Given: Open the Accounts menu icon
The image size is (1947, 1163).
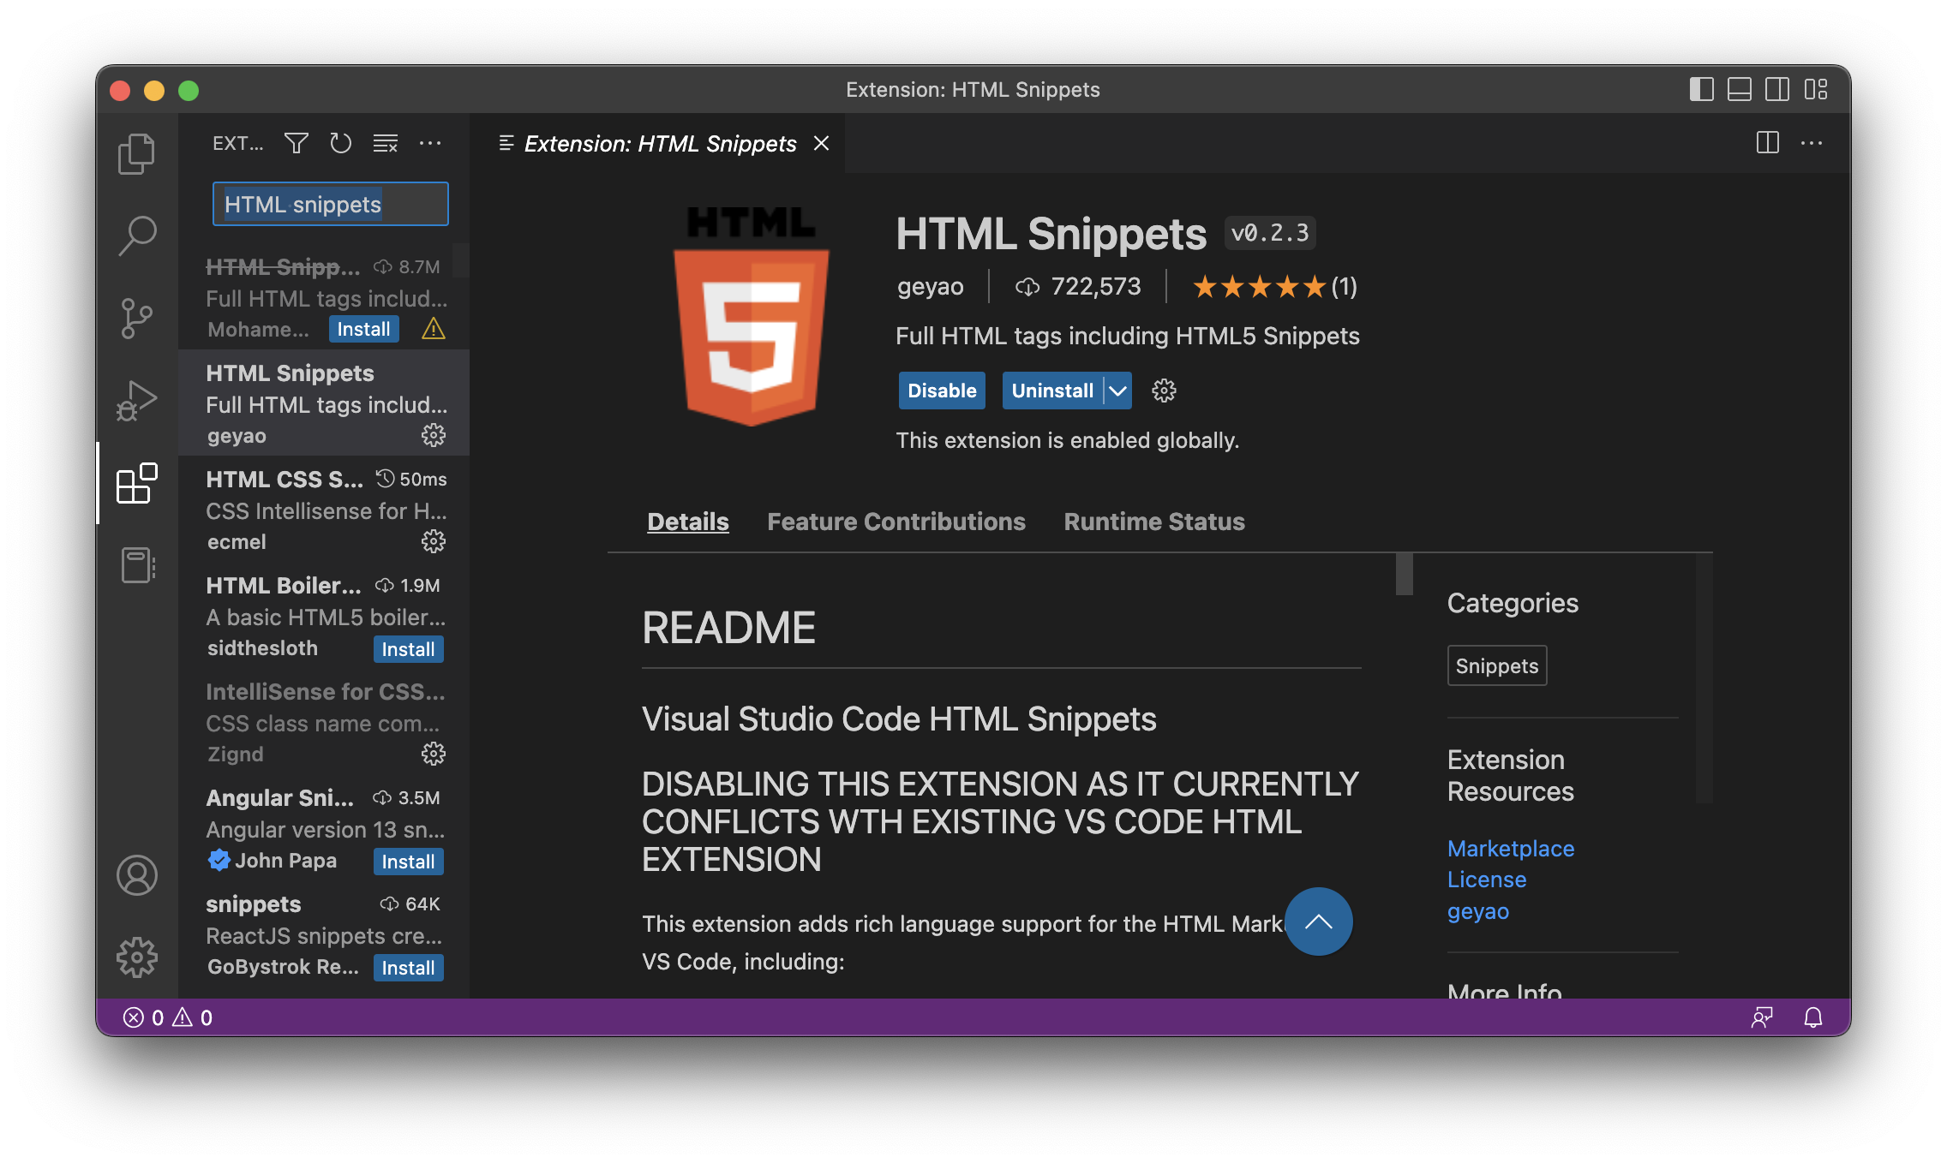Looking at the screenshot, I should [136, 875].
